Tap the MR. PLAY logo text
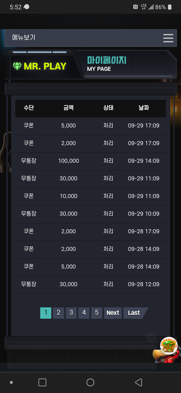The height and width of the screenshot is (393, 181). (x=45, y=66)
